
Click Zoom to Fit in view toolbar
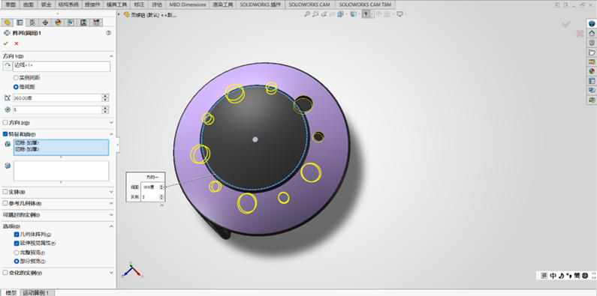tap(307, 14)
